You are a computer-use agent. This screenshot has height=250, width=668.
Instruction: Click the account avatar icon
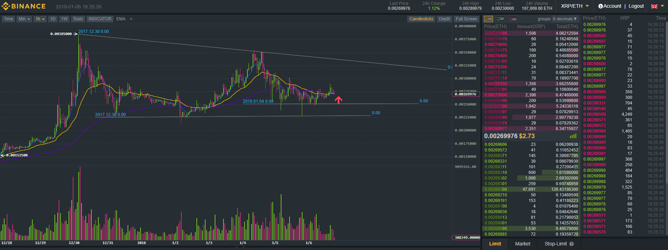[x=601, y=6]
